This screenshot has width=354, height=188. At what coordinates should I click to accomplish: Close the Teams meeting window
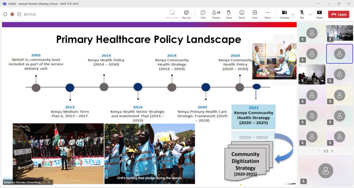pos(349,4)
